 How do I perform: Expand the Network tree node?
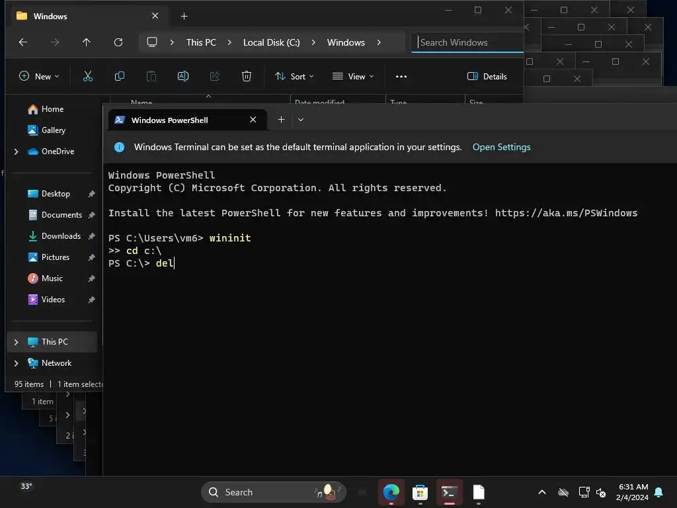(16, 363)
